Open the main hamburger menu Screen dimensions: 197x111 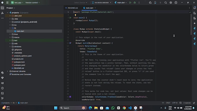point(7,3)
